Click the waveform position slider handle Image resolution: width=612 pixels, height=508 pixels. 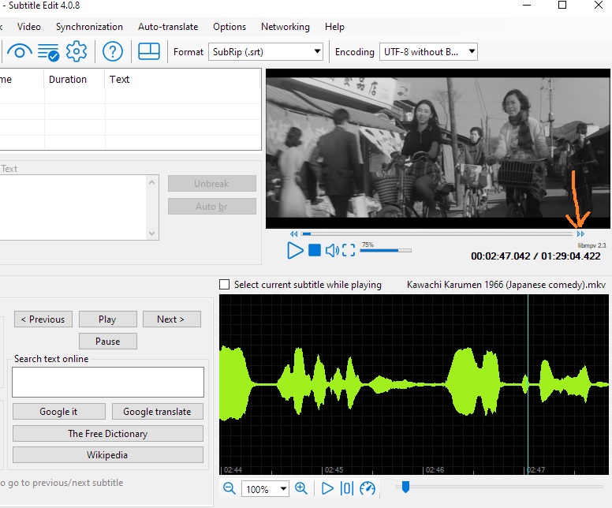pos(405,487)
